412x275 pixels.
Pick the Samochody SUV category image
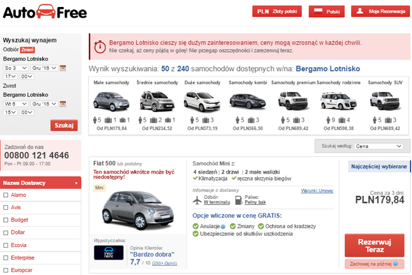tap(383, 100)
